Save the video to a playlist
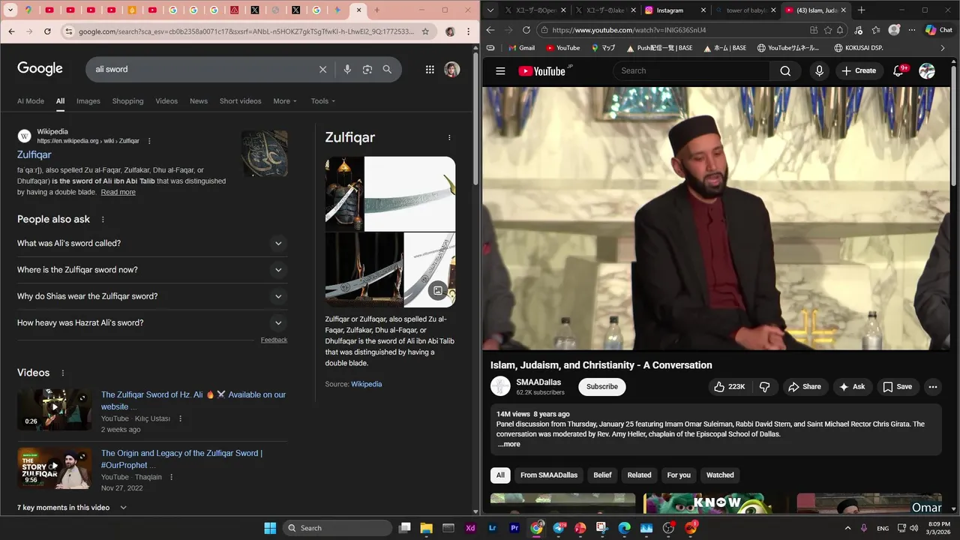960x540 pixels. pyautogui.click(x=897, y=387)
